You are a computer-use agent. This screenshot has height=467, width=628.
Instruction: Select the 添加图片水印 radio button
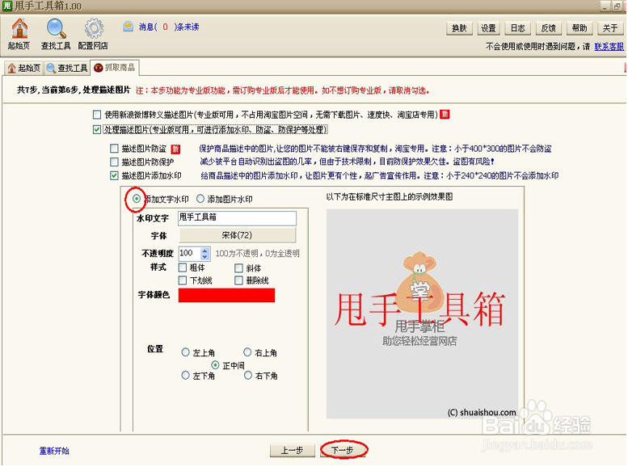tap(200, 199)
